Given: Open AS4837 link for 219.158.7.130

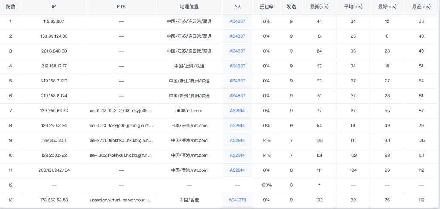Looking at the screenshot, I should tap(237, 81).
